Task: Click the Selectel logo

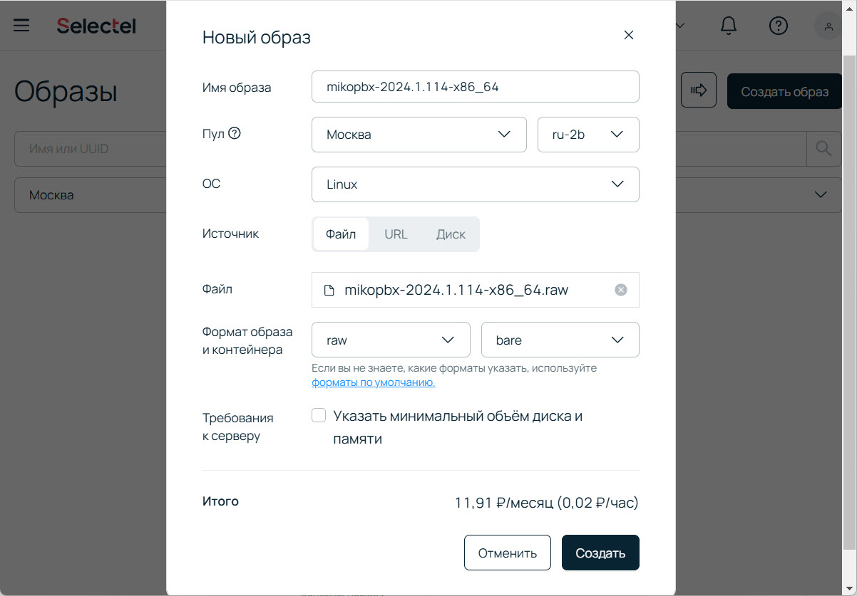Action: click(x=96, y=26)
